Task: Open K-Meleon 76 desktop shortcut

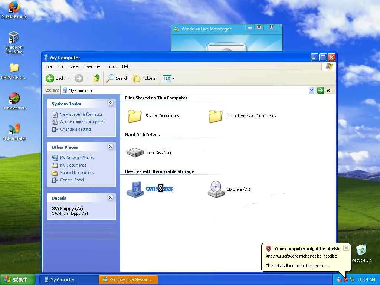Action: pyautogui.click(x=14, y=101)
